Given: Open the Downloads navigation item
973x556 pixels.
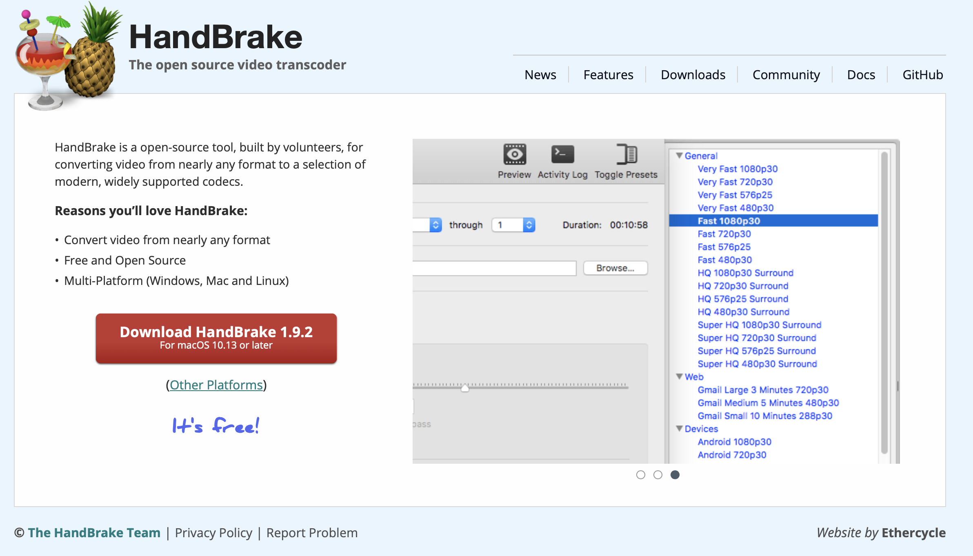Looking at the screenshot, I should (x=693, y=75).
